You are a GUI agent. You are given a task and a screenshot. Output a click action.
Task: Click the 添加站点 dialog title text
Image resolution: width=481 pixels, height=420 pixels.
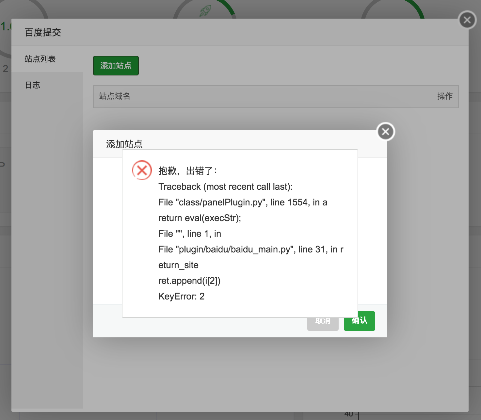(124, 144)
